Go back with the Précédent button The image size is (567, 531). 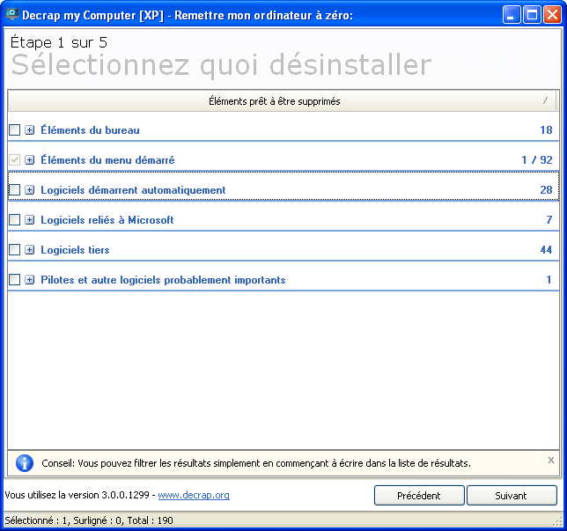(x=419, y=495)
